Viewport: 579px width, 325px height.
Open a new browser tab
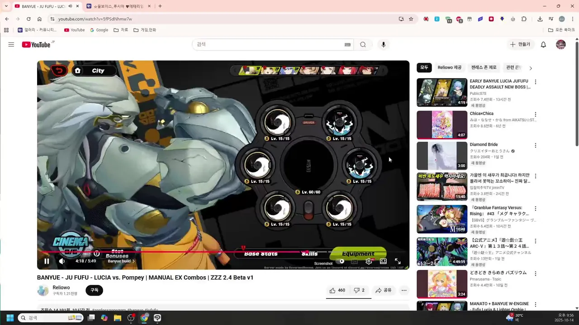[160, 6]
